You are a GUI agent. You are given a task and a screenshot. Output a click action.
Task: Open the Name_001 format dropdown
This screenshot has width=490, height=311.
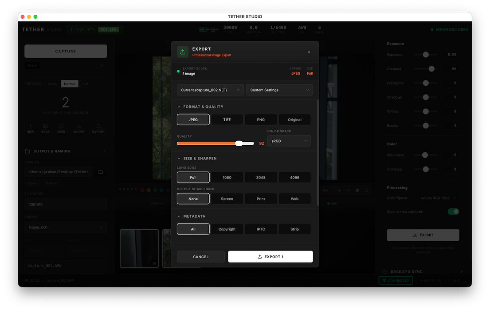click(x=66, y=227)
